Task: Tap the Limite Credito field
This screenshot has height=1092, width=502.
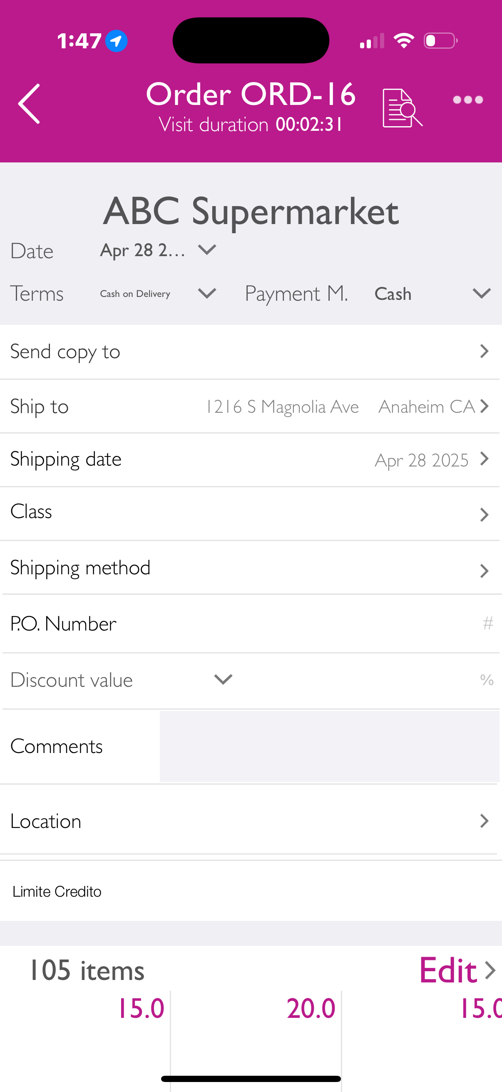Action: click(x=250, y=891)
